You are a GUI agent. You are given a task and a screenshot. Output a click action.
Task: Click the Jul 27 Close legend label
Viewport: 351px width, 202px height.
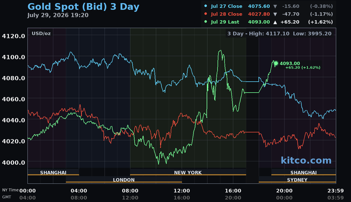point(227,6)
